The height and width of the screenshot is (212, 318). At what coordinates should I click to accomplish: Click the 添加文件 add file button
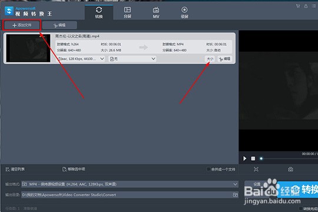coord(22,25)
